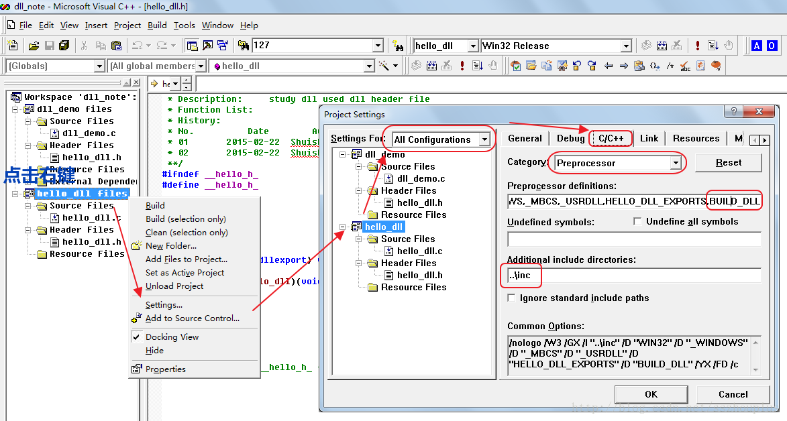Screen dimensions: 787x421
Task: Click the '?' help button in dialog title
Action: pos(733,111)
